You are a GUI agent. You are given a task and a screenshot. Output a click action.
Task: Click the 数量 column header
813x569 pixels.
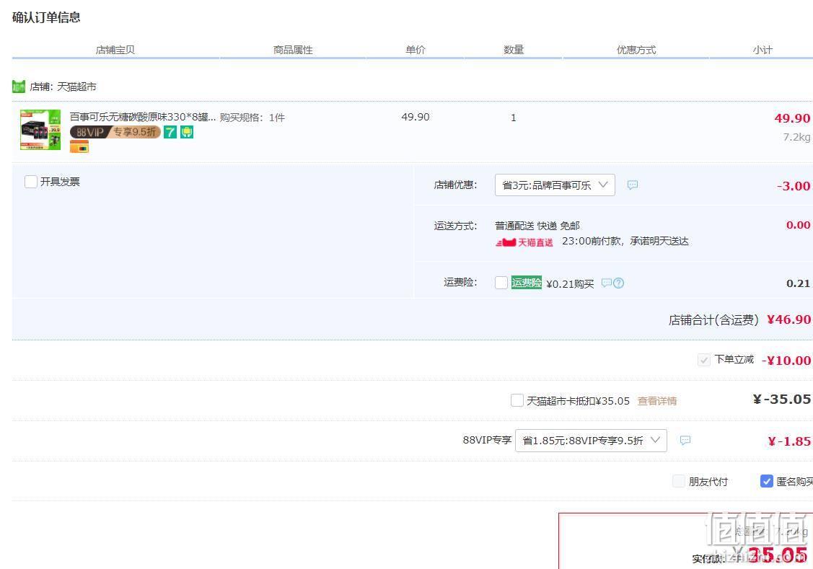pos(514,50)
